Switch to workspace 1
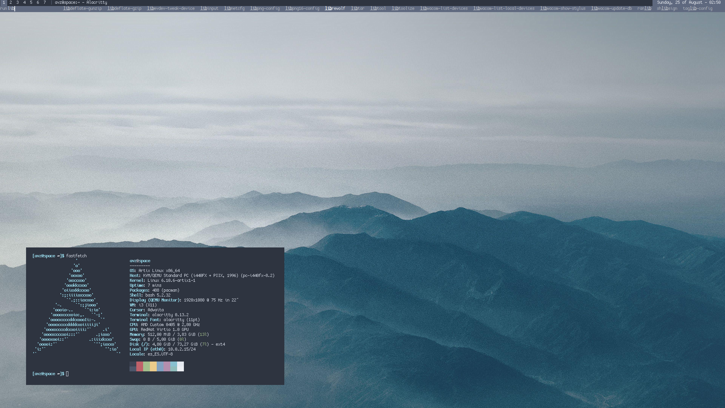Viewport: 725px width, 408px height. click(x=4, y=2)
